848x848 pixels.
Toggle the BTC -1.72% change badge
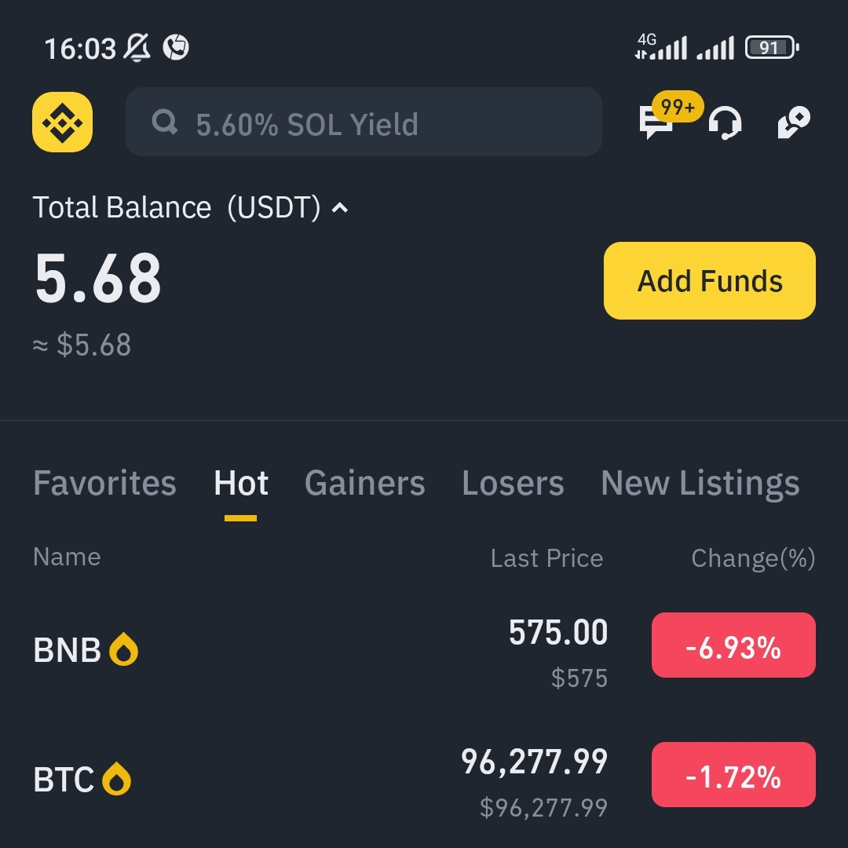733,775
